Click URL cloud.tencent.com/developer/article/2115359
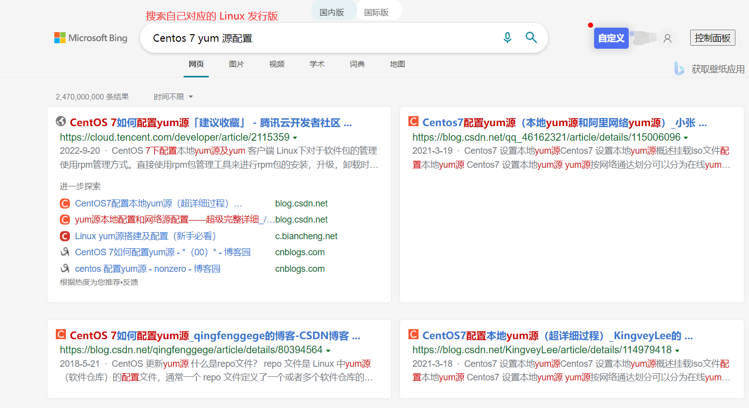 175,138
